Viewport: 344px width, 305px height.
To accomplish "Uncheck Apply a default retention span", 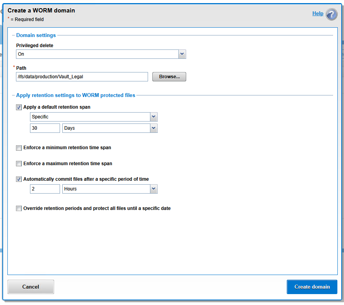I will pyautogui.click(x=19, y=107).
